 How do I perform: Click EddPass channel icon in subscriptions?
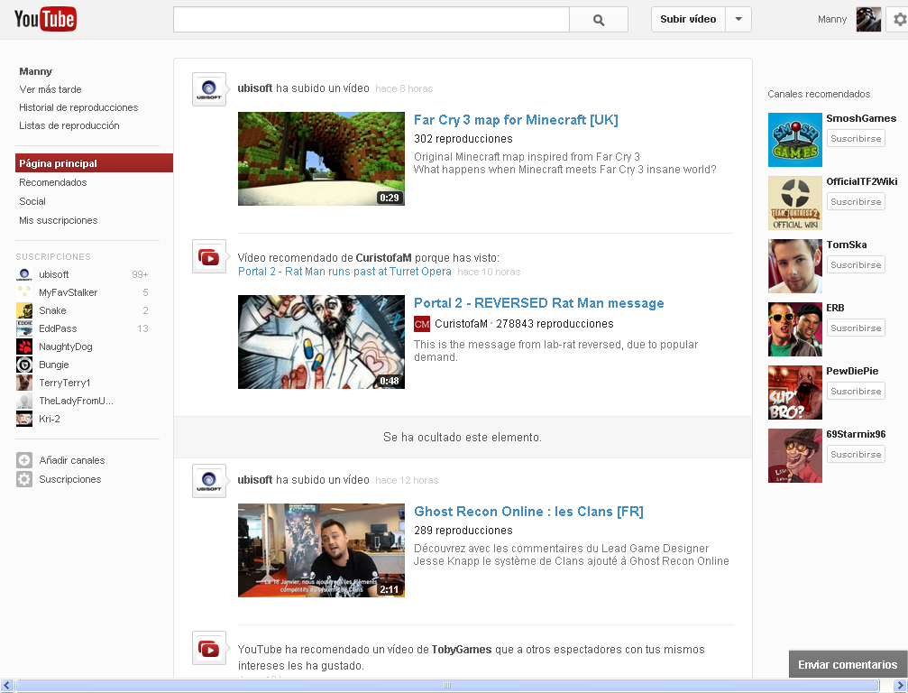click(x=24, y=328)
